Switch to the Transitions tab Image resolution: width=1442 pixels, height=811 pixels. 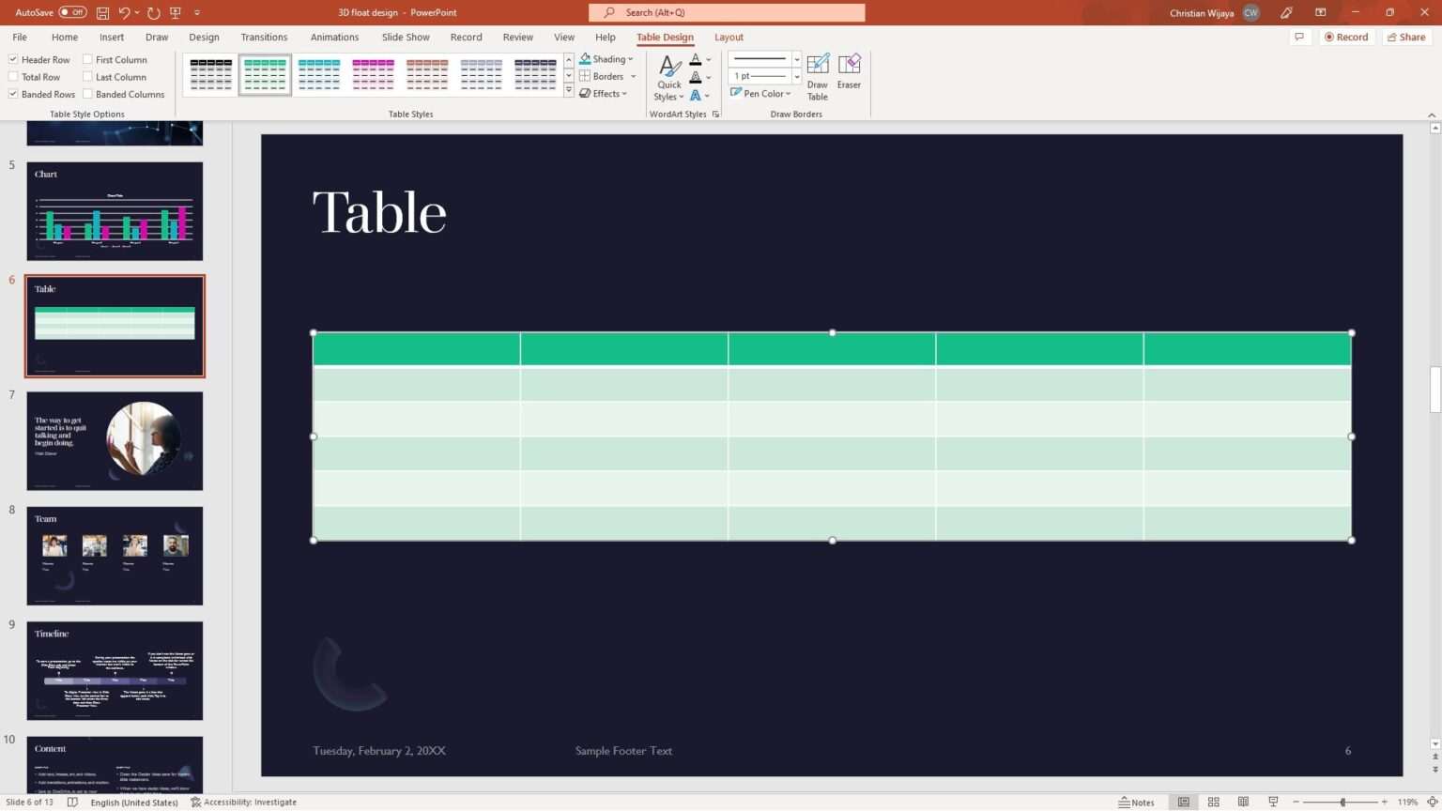[x=264, y=38]
